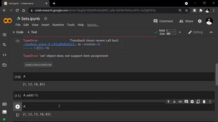
Task: Open the cell editor settings gear
Action: tap(192, 102)
